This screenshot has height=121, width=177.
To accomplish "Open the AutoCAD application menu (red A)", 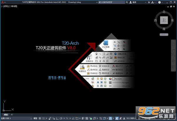I will pyautogui.click(x=2, y=2).
